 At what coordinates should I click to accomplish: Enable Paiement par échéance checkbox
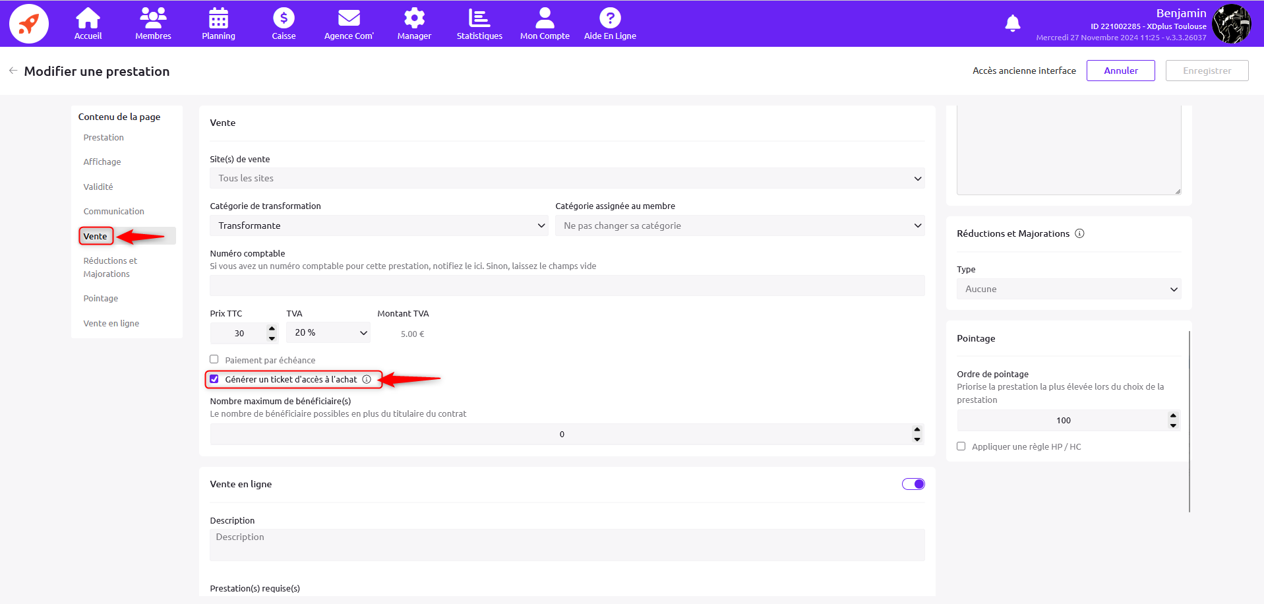click(214, 359)
